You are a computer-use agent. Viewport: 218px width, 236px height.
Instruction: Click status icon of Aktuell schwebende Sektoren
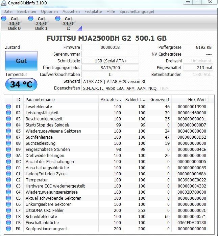8,198
